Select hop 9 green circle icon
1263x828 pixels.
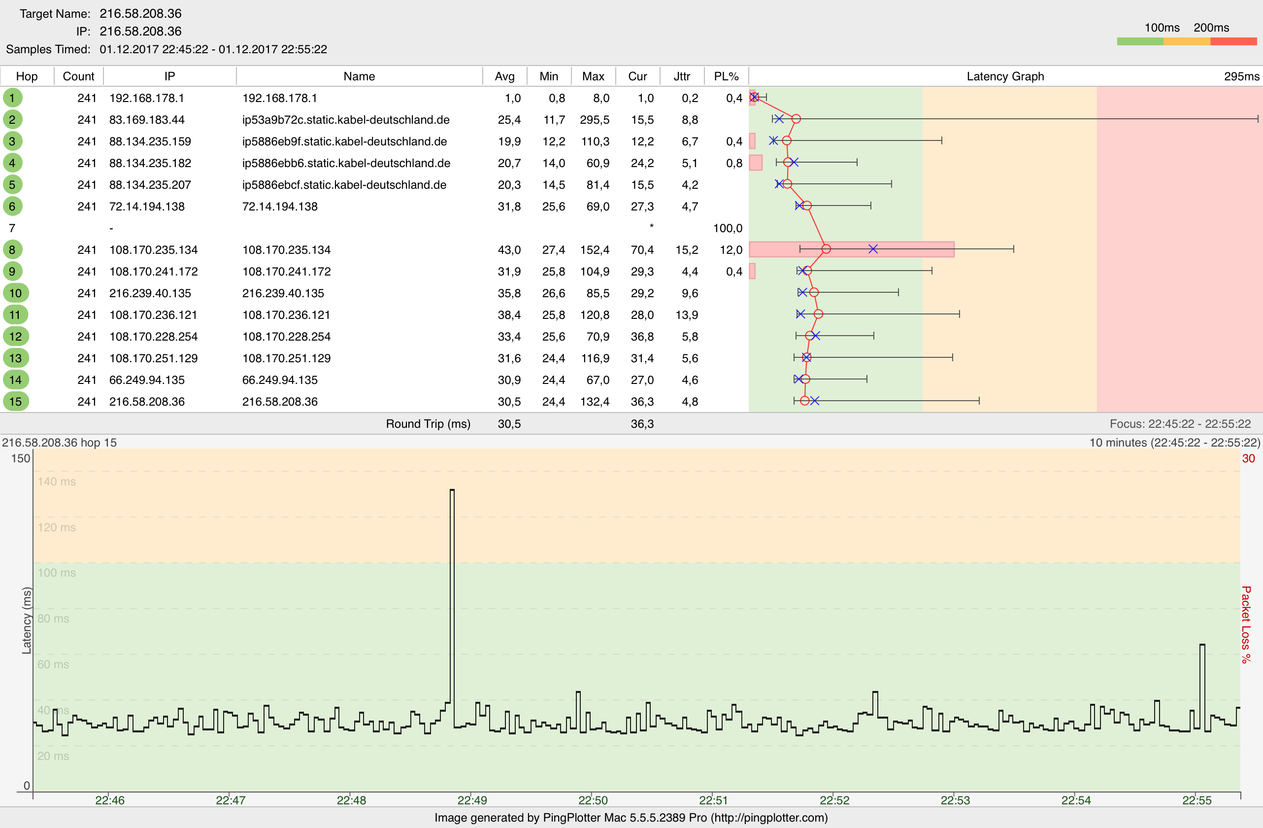click(12, 272)
